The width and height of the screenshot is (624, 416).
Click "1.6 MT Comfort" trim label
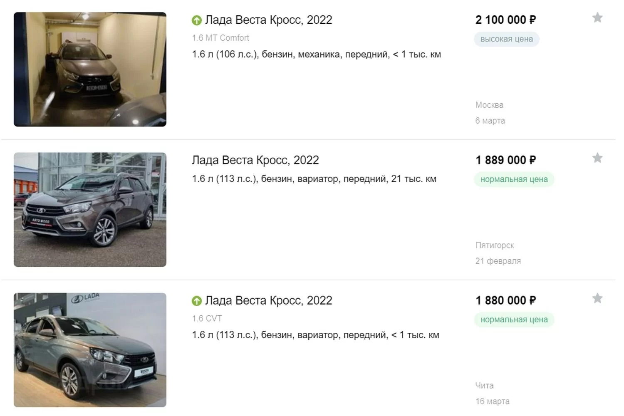pyautogui.click(x=220, y=38)
